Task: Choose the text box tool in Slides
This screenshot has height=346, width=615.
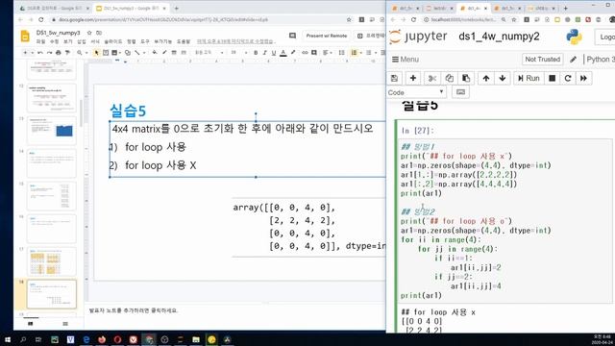Action: [x=106, y=53]
